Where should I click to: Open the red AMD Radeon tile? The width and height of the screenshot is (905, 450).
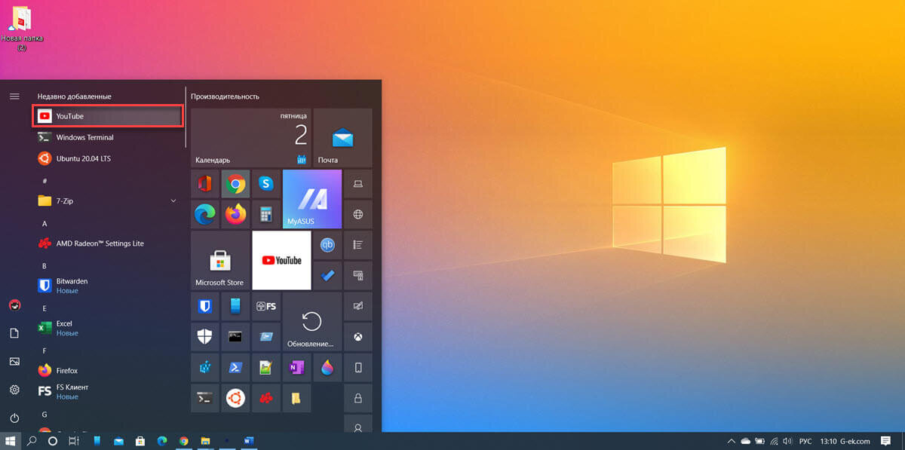click(x=266, y=398)
